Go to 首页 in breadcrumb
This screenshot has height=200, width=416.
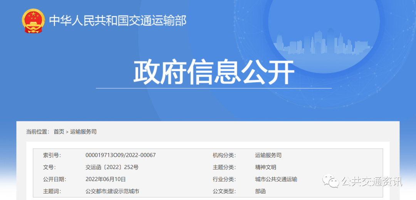click(x=59, y=132)
